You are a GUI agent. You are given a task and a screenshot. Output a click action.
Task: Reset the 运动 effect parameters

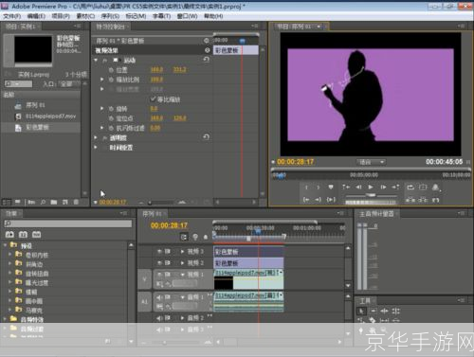tap(206, 60)
